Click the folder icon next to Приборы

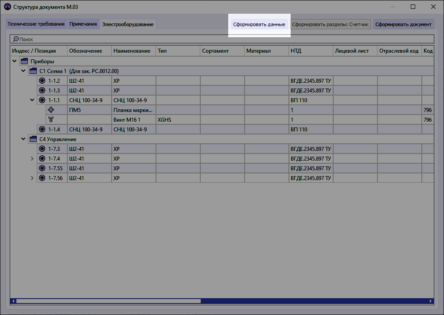pos(24,61)
